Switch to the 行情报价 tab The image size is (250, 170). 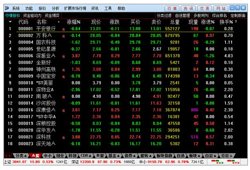[13, 15]
